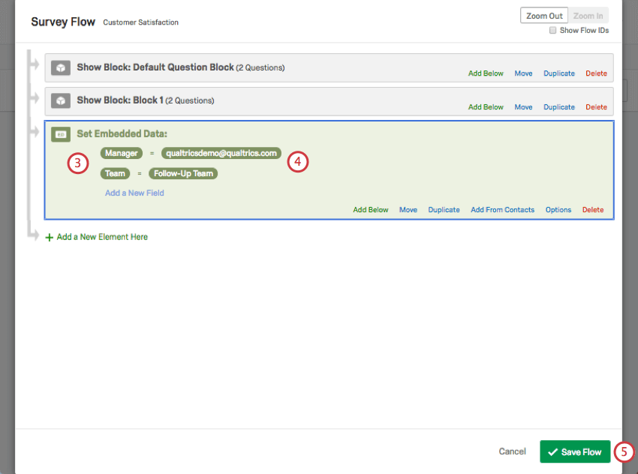Viewport: 638px width, 474px height.
Task: Click the ED icon on Set Embedded Data
Action: (x=60, y=133)
